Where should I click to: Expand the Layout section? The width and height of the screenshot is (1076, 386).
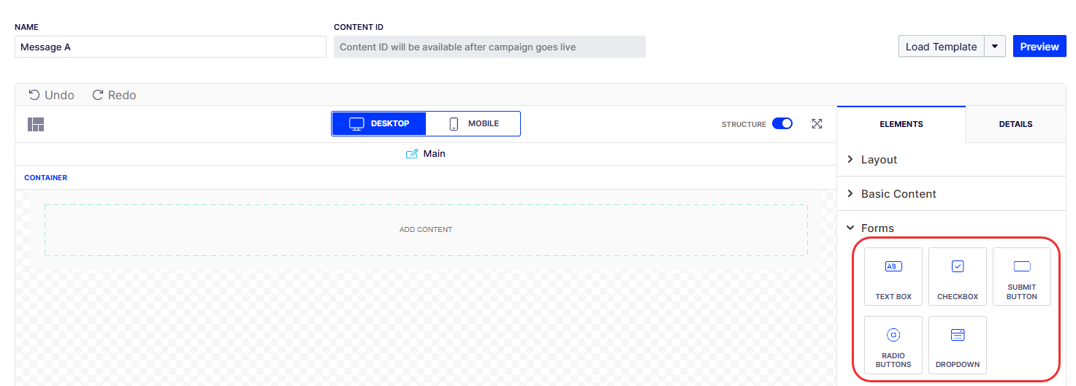point(879,160)
